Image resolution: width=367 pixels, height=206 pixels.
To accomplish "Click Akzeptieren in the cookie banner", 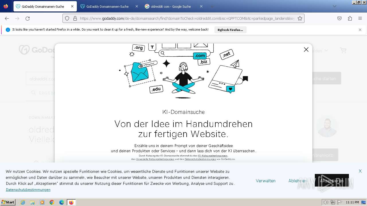I will click(x=332, y=181).
